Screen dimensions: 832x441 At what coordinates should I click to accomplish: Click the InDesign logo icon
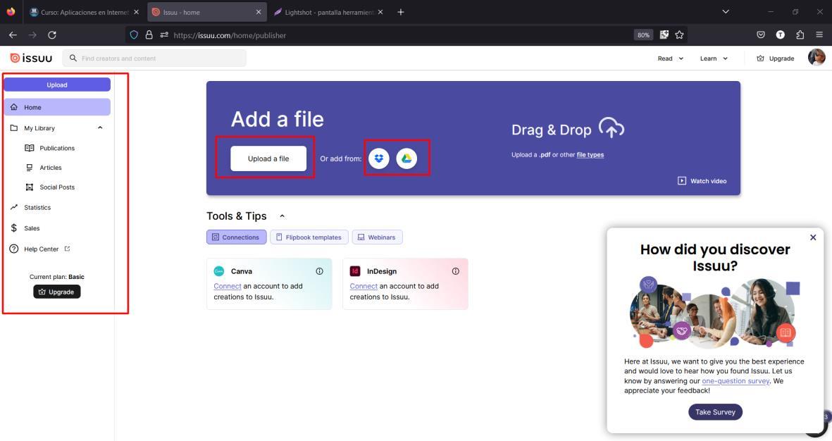point(355,271)
